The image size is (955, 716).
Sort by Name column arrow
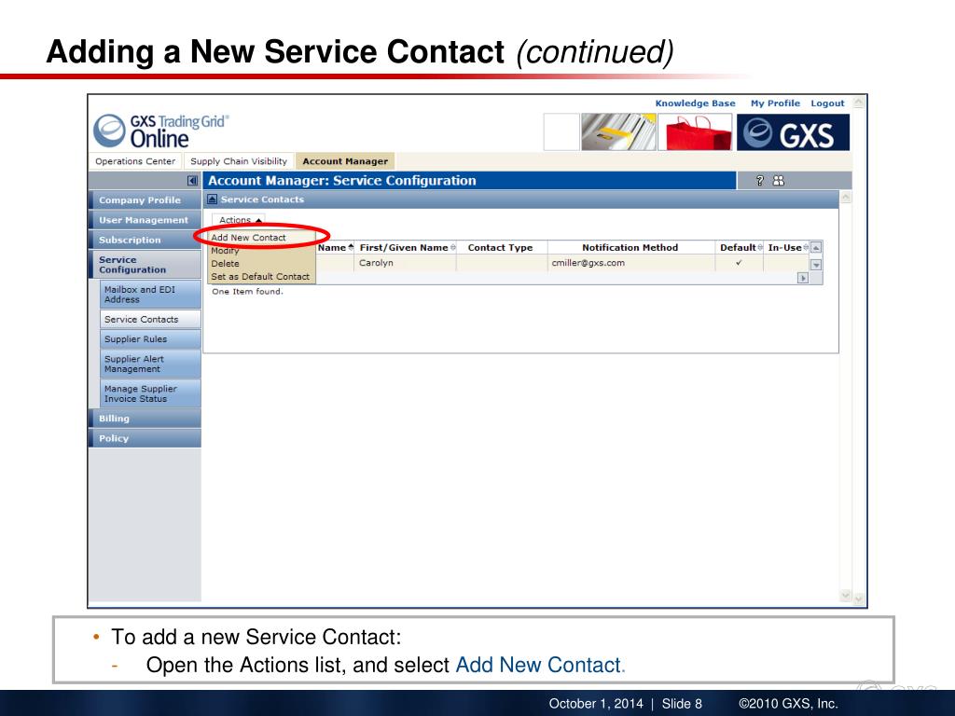click(x=351, y=246)
